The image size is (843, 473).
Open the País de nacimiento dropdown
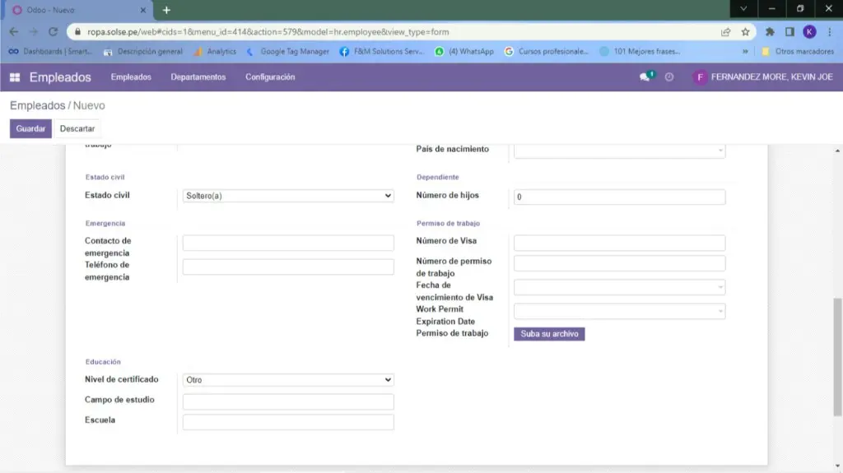[619, 151]
